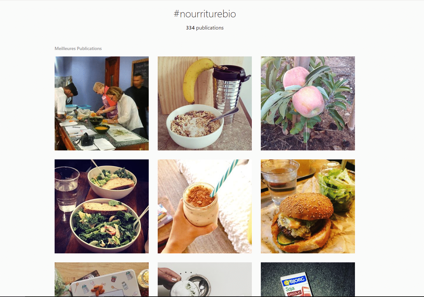View the pink apples on tree photo

pyautogui.click(x=308, y=103)
